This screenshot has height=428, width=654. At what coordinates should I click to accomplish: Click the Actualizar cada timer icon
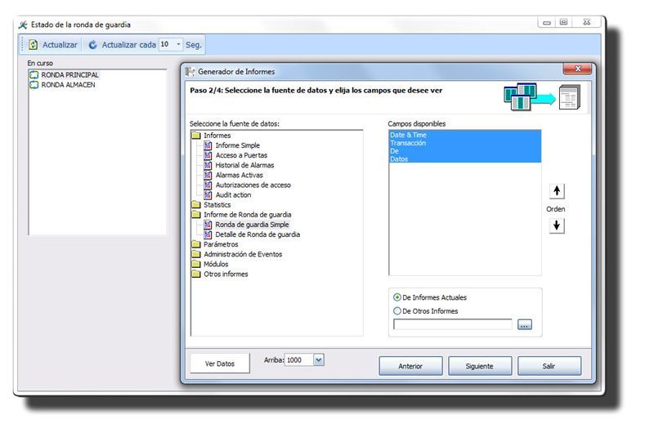tap(92, 45)
